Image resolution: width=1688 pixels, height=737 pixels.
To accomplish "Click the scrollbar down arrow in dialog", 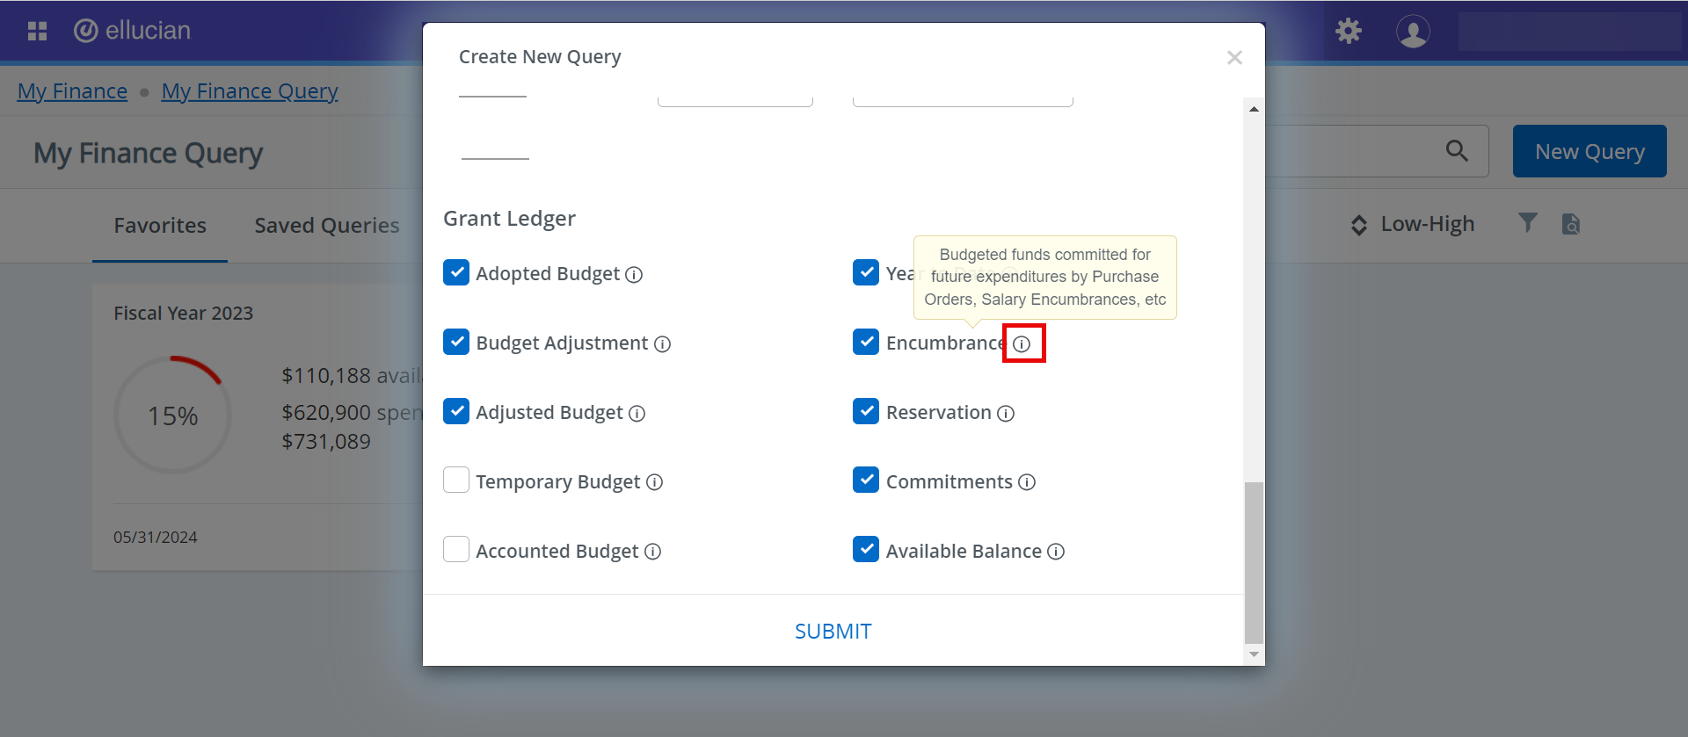I will 1254,654.
